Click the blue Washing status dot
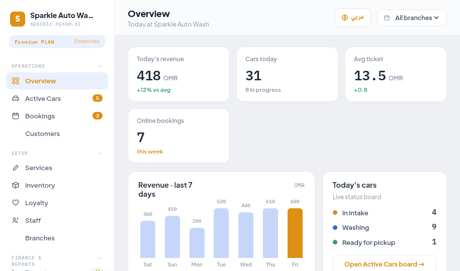Screen dimensions: 460x271 [335, 227]
